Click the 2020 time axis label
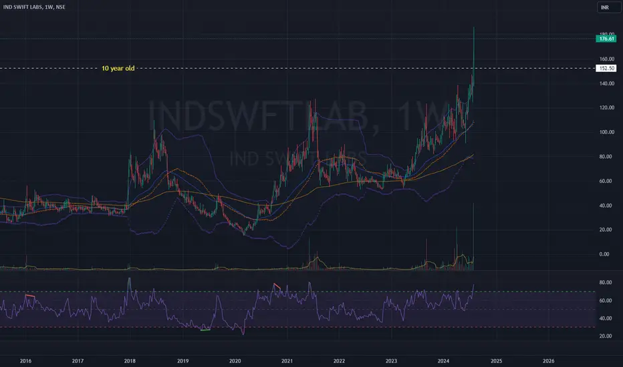The height and width of the screenshot is (367, 623). pyautogui.click(x=235, y=361)
